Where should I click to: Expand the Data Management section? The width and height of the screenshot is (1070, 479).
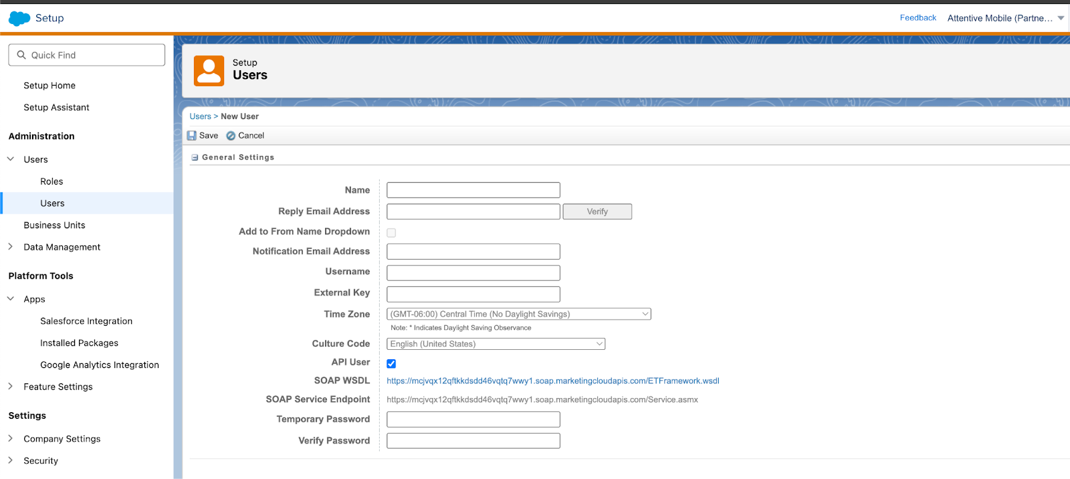click(x=11, y=247)
